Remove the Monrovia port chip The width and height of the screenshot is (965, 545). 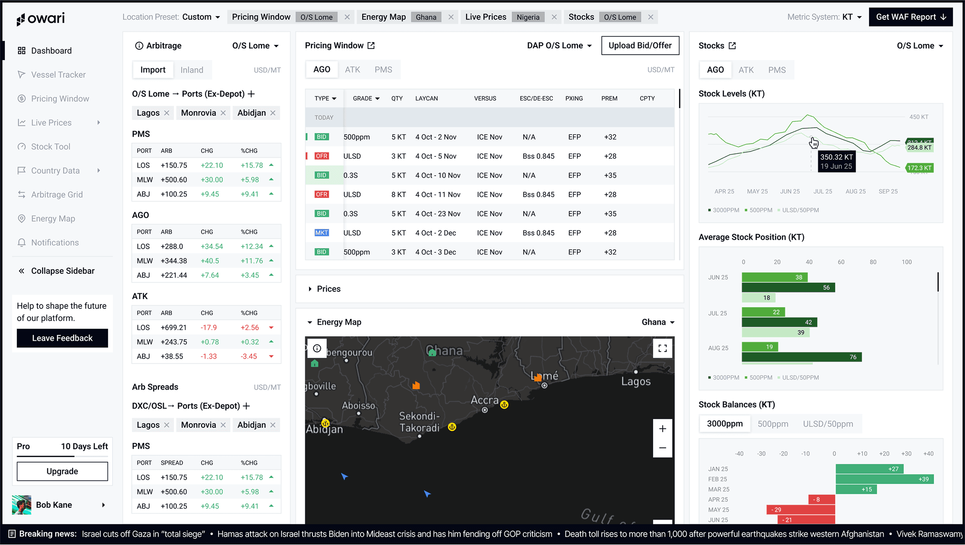click(223, 113)
